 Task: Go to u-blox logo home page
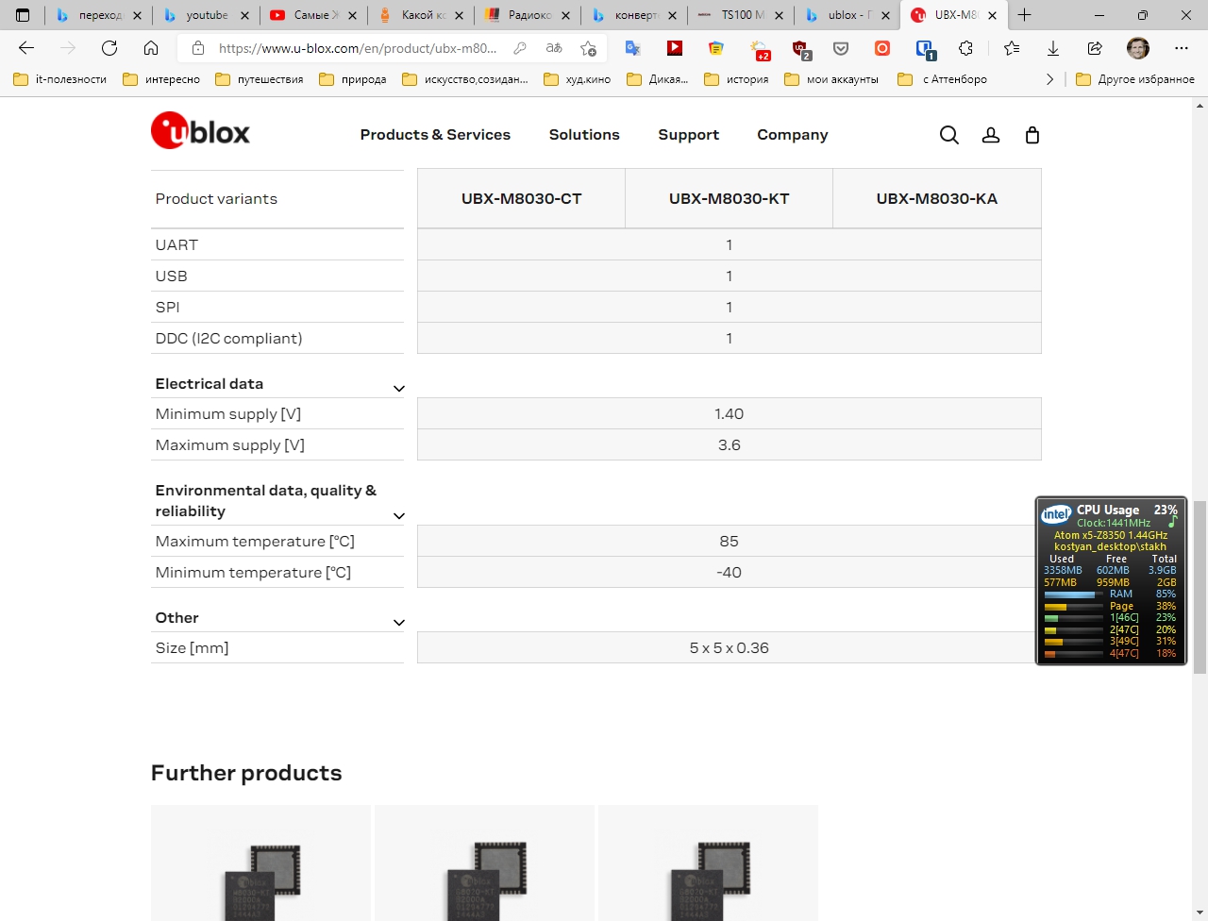[x=200, y=131]
